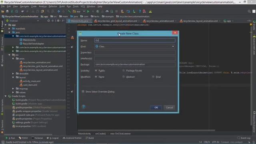Click the Save All toolbar icon
Screen dimensions: 256x144
[x=7, y=12]
